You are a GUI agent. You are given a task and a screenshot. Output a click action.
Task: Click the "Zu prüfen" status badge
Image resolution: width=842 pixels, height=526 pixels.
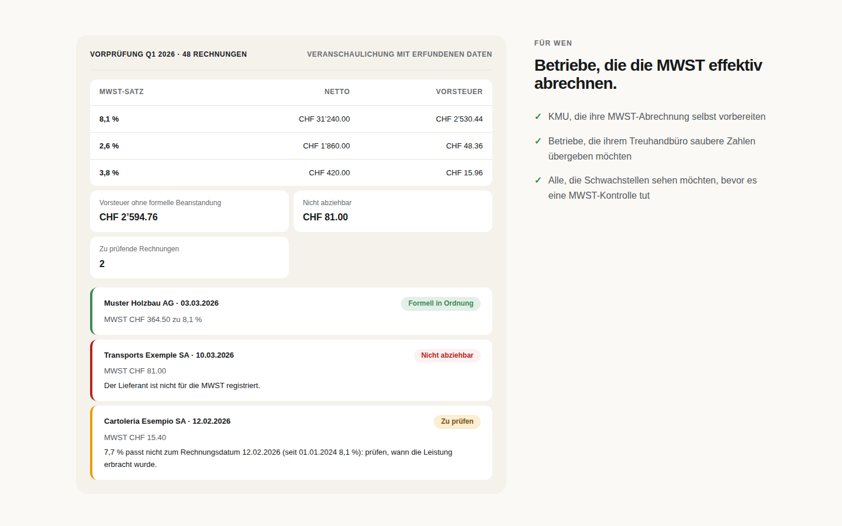tap(457, 422)
